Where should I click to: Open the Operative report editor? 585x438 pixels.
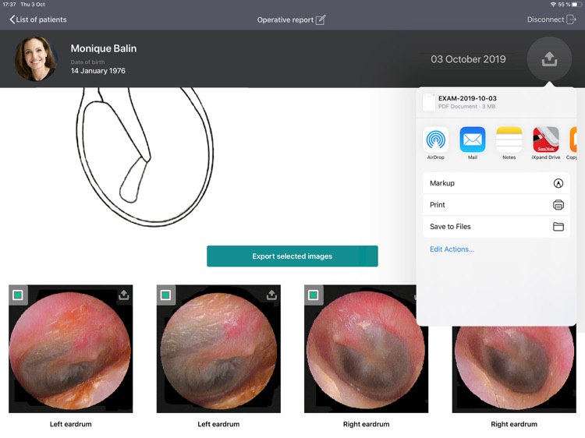coord(292,19)
